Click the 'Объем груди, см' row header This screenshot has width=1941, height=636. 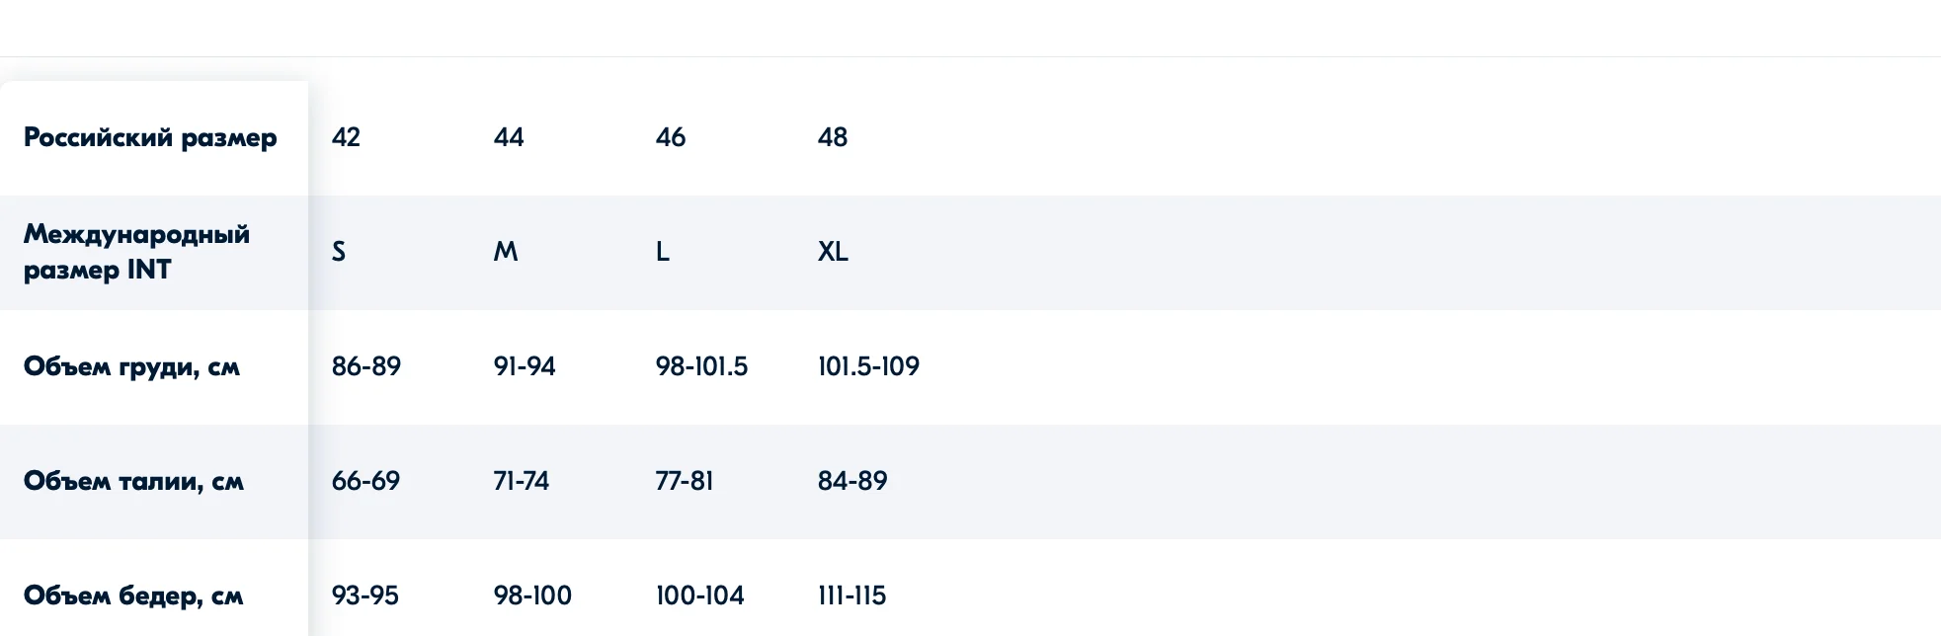(131, 366)
